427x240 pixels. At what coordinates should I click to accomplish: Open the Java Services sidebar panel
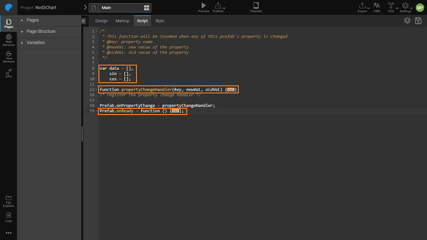8,56
